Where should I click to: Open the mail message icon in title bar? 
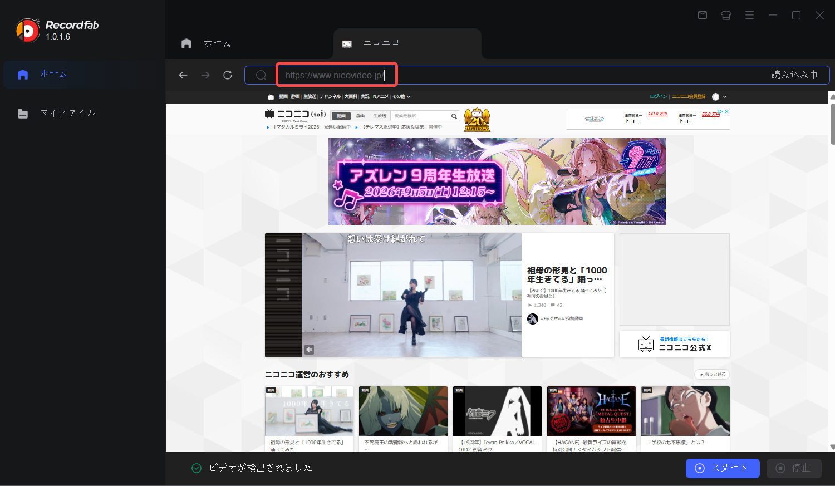pyautogui.click(x=703, y=15)
